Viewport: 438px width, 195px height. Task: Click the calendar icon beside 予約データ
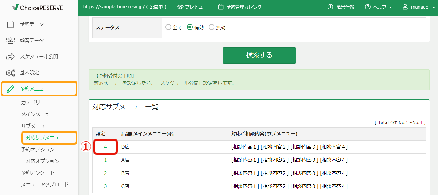(x=11, y=24)
